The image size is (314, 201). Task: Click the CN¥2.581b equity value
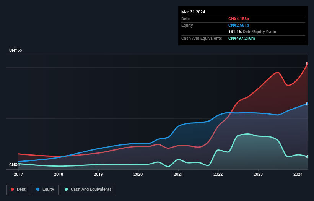pos(239,25)
